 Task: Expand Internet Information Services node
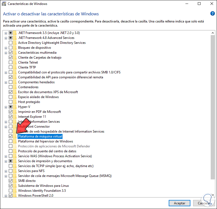[6, 122]
